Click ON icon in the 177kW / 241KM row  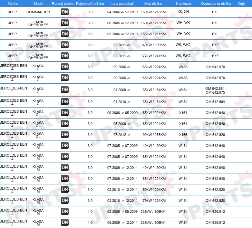[65, 56]
